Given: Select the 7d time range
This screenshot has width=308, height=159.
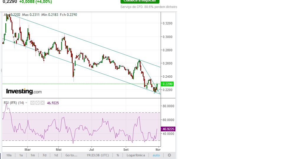Looking at the screenshot, I should [44, 155].
